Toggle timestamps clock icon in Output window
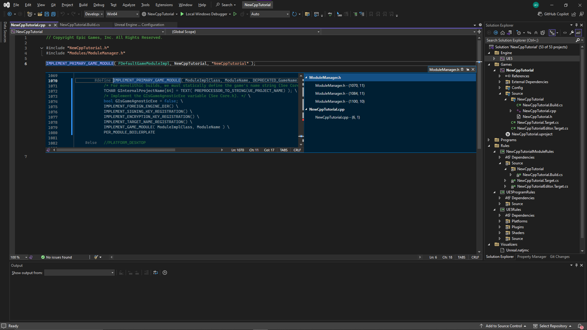587x330 pixels. point(165,273)
